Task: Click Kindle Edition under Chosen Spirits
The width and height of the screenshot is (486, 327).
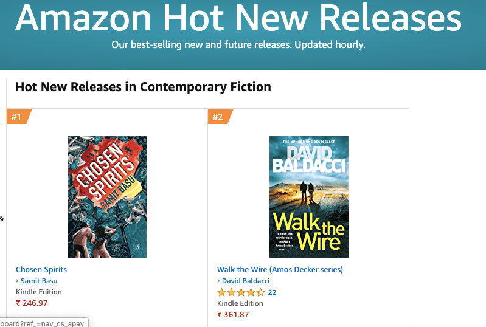Action: point(39,292)
